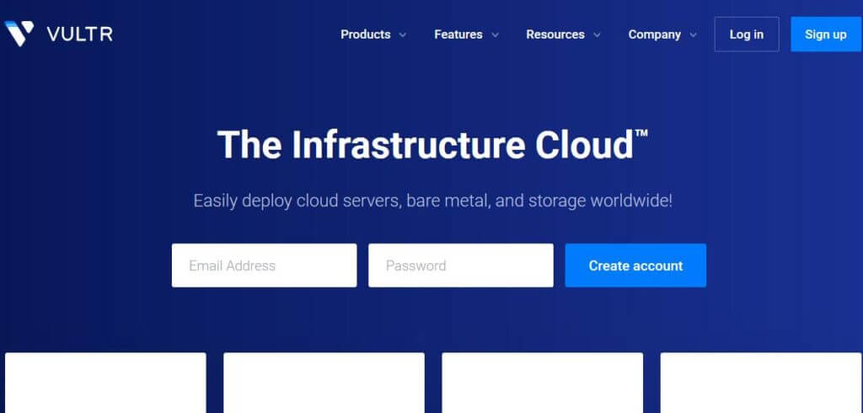Select the second white card at the bottom
This screenshot has width=863, height=413.
point(324,383)
